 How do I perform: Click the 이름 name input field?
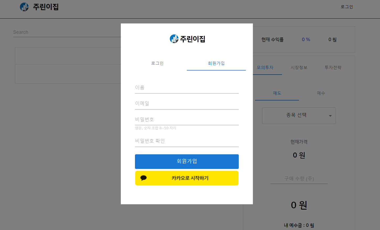coord(187,88)
